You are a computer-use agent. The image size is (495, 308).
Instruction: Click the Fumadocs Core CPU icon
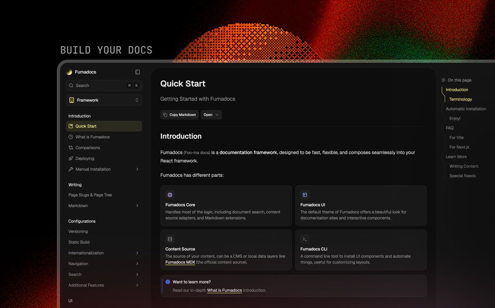170,195
